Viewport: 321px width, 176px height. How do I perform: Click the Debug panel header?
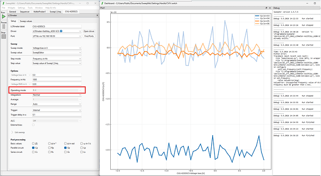[297, 8]
